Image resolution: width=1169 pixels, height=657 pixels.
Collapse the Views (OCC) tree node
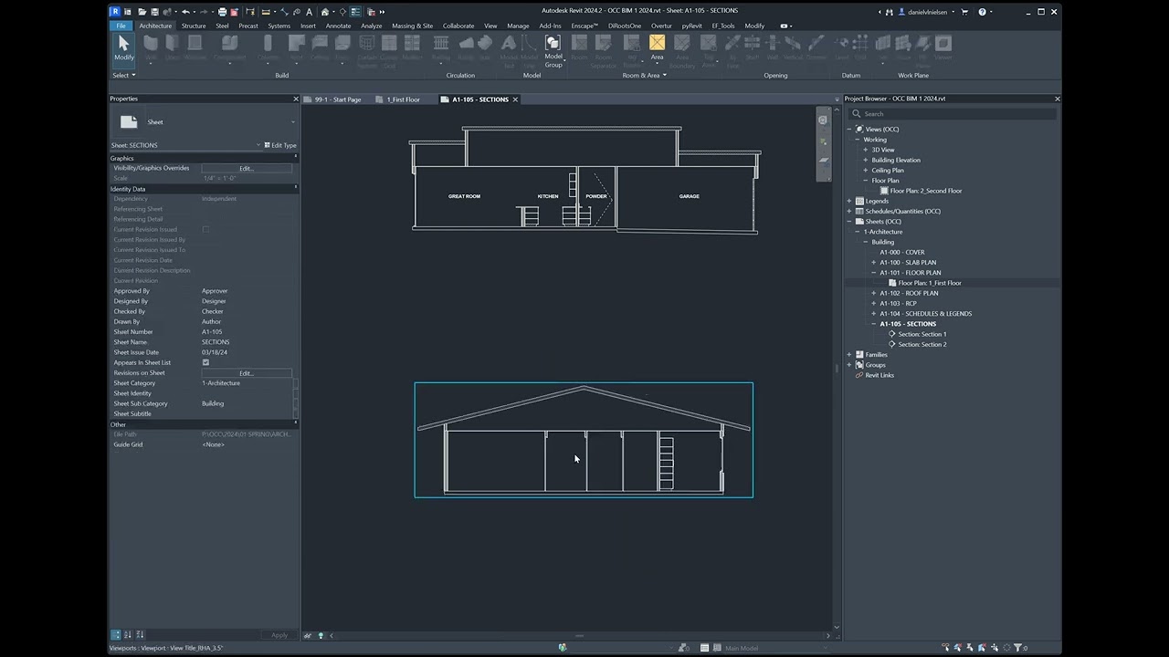click(849, 130)
